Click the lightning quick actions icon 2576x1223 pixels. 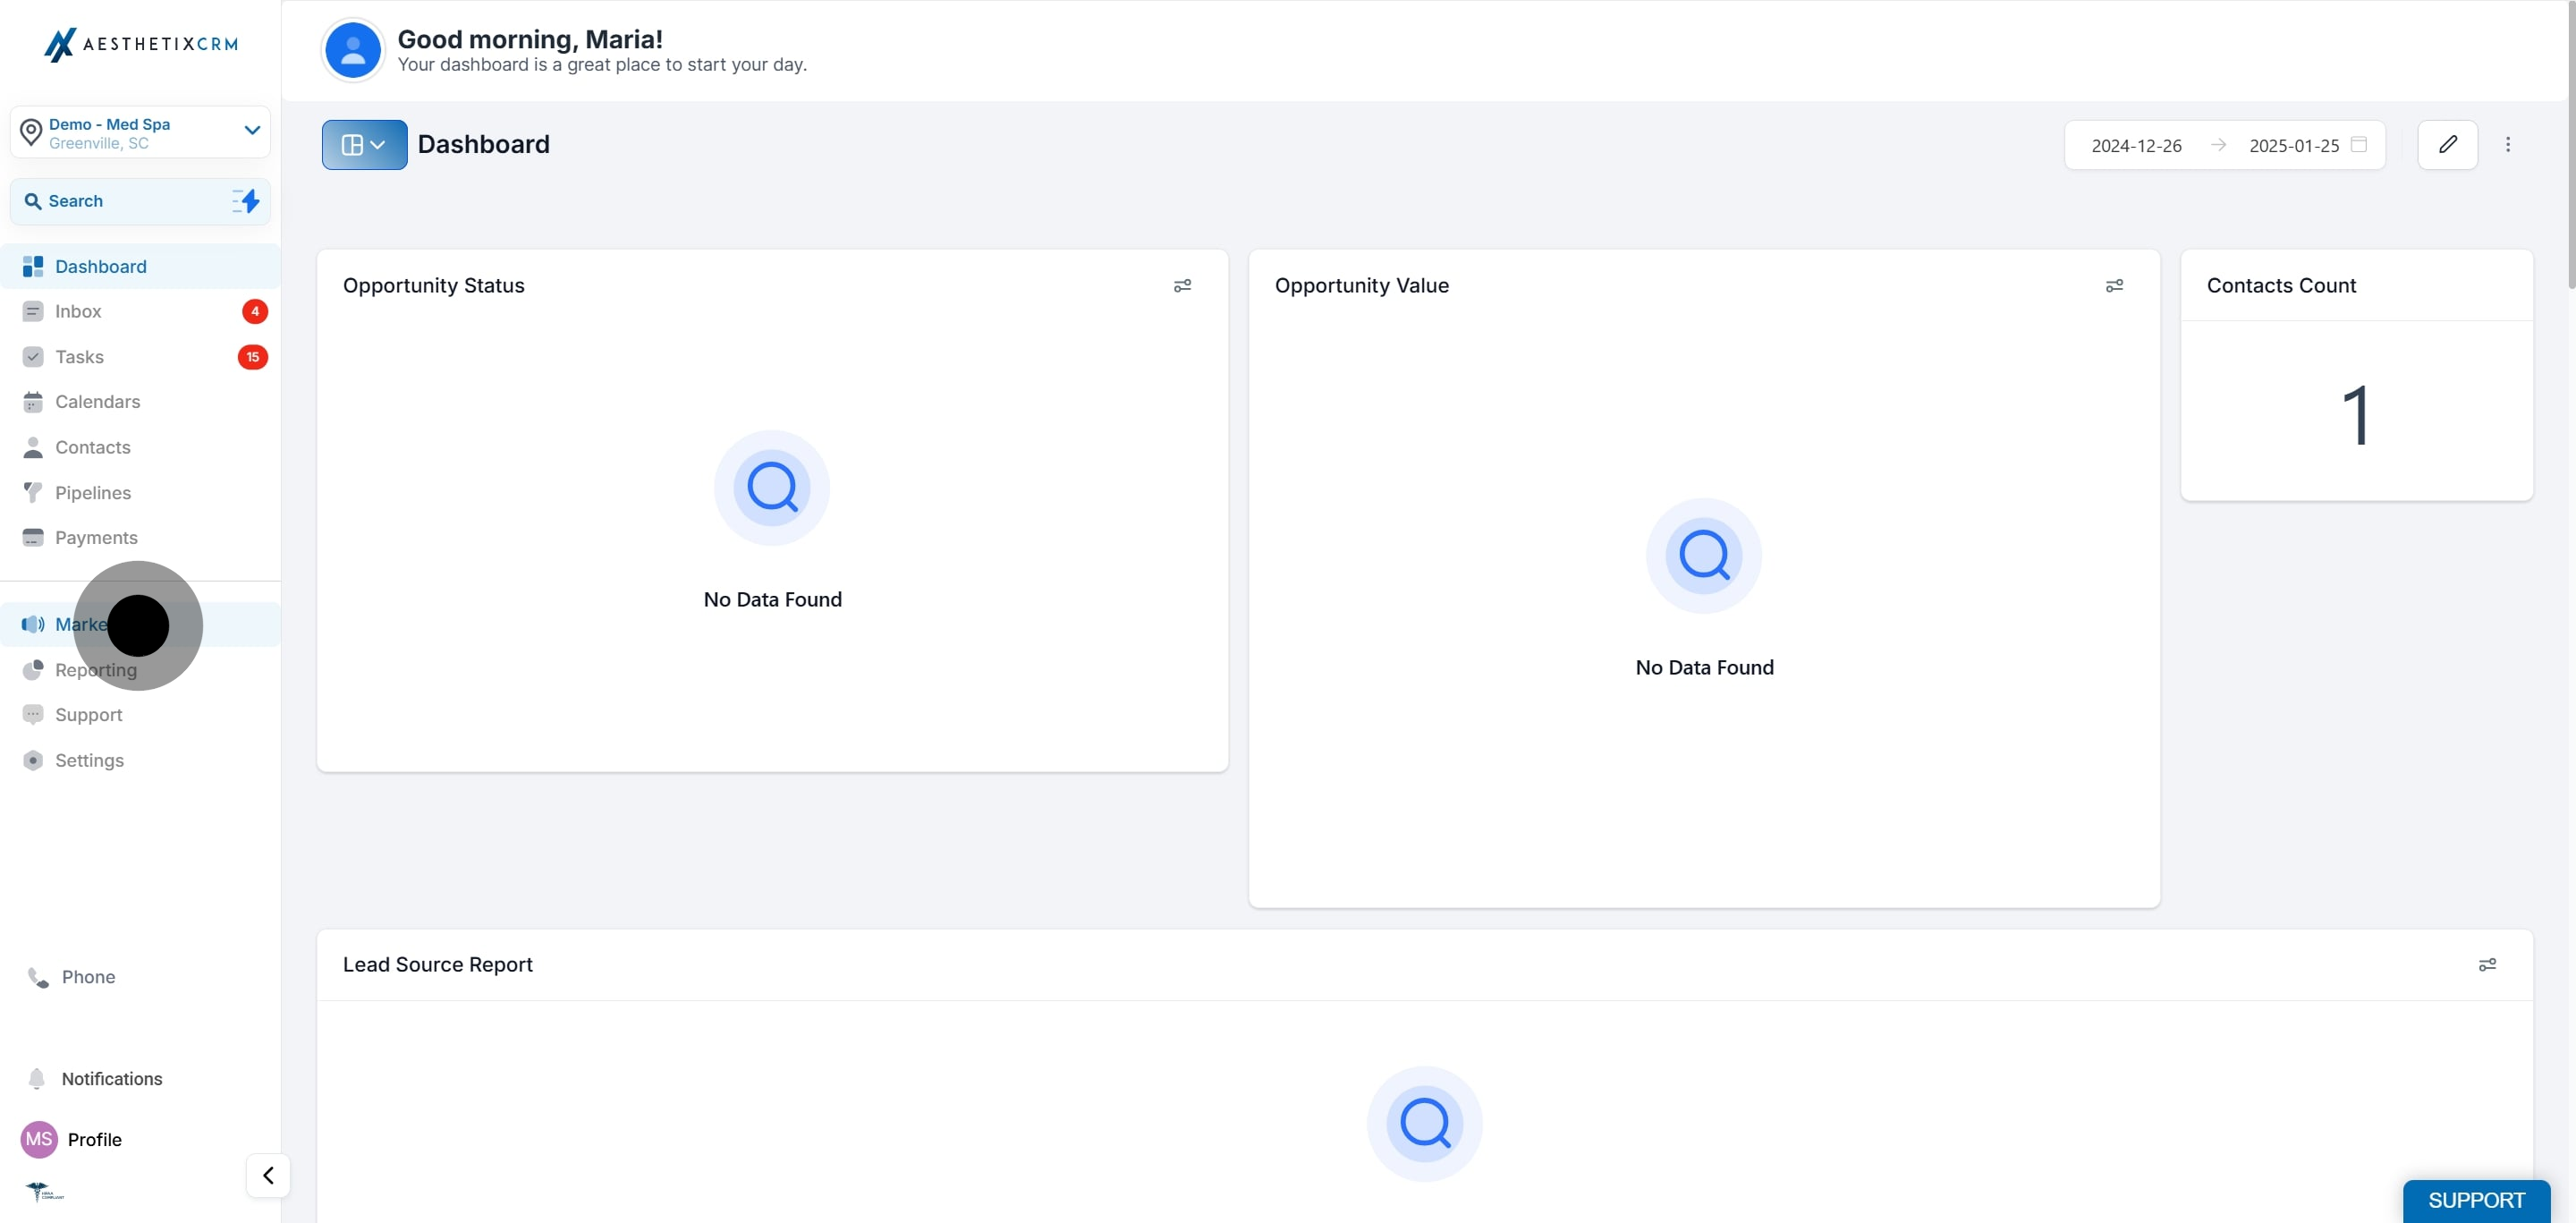tap(246, 201)
